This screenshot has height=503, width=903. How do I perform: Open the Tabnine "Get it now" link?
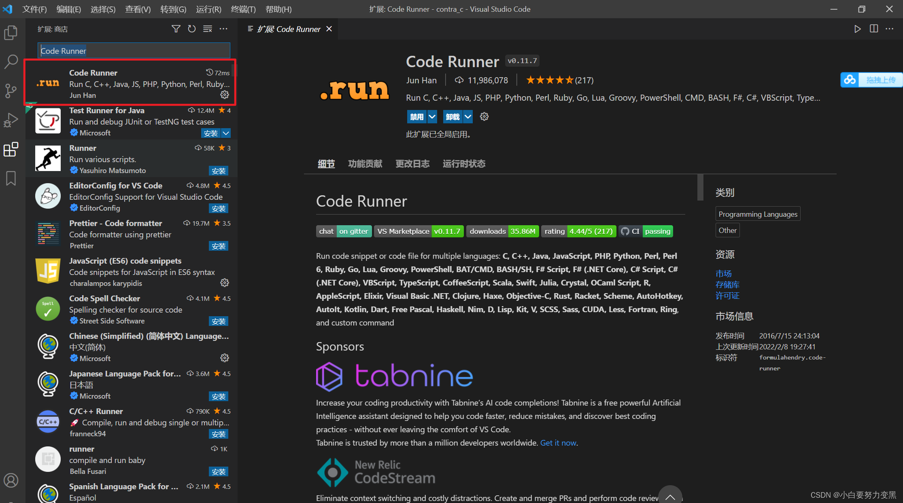tap(558, 443)
